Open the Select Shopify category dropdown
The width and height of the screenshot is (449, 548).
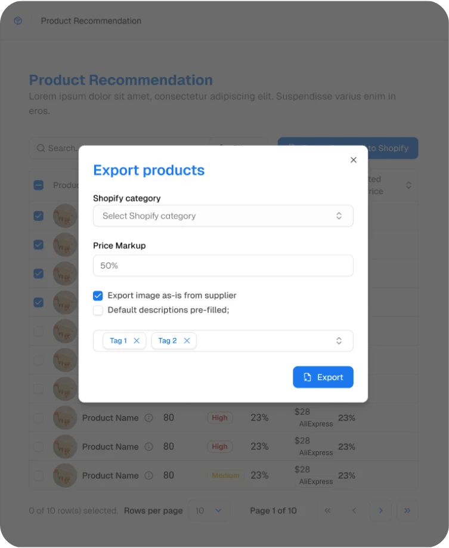(223, 216)
